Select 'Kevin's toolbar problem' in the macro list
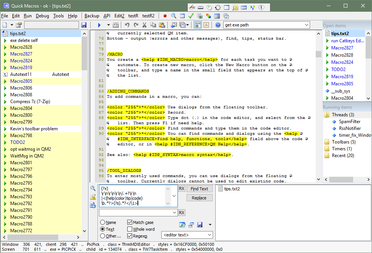The height and width of the screenshot is (253, 372). (34, 129)
